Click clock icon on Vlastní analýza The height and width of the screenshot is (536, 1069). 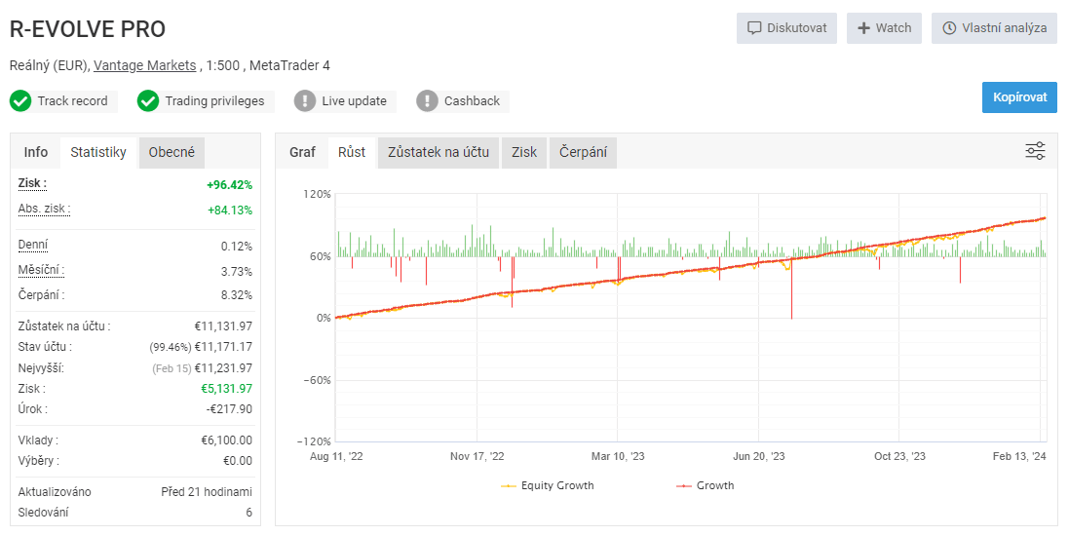[x=949, y=28]
